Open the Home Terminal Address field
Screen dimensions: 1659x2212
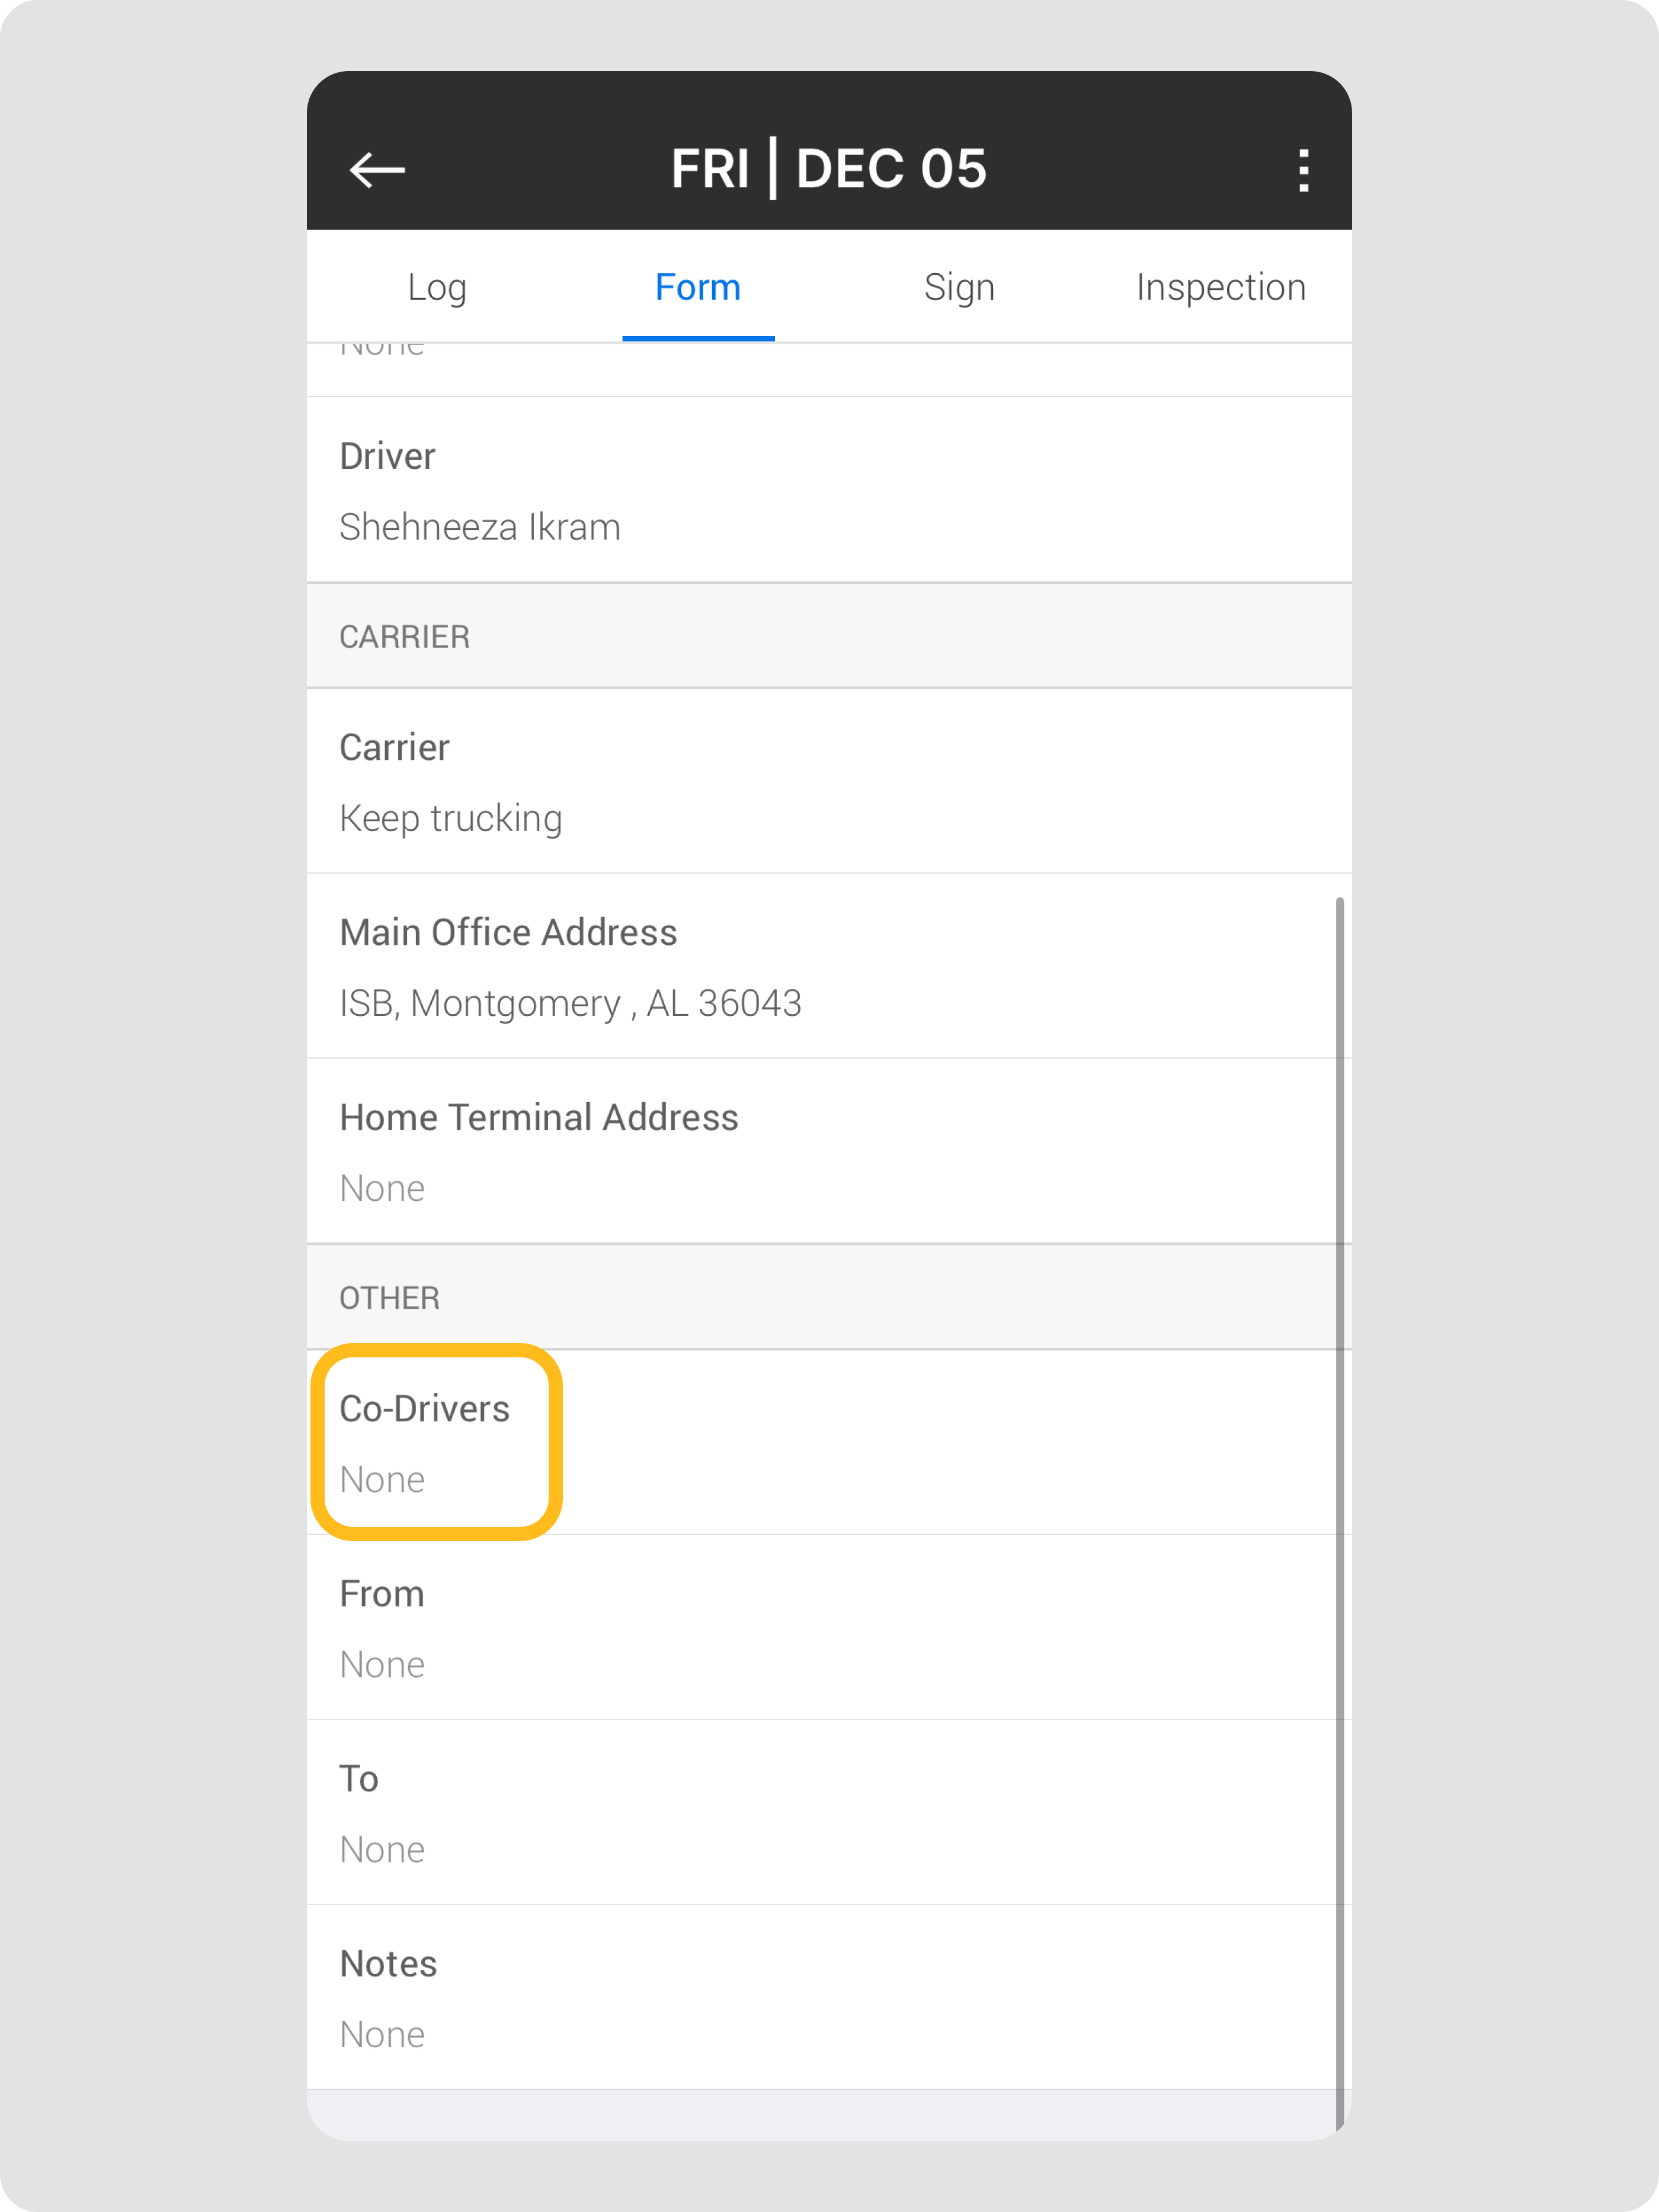[x=539, y=1152]
